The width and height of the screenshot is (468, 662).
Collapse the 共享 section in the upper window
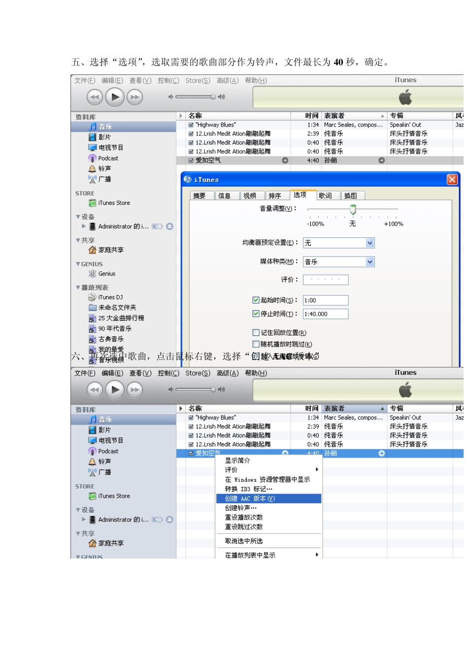(78, 240)
